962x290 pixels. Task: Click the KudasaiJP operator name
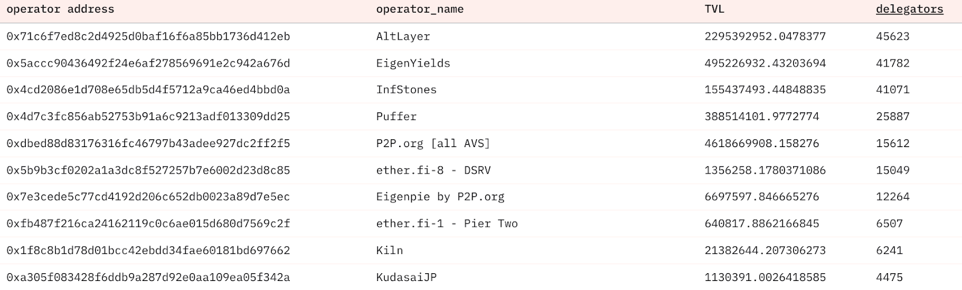click(x=406, y=277)
